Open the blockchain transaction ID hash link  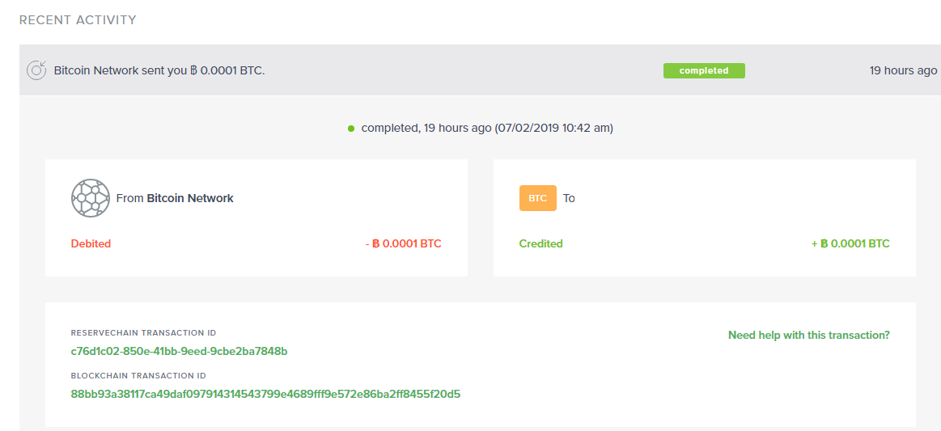click(265, 395)
